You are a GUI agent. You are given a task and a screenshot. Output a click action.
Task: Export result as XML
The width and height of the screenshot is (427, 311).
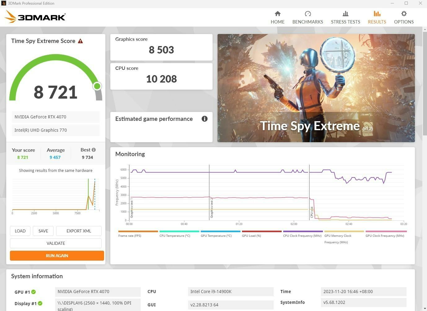click(x=79, y=231)
